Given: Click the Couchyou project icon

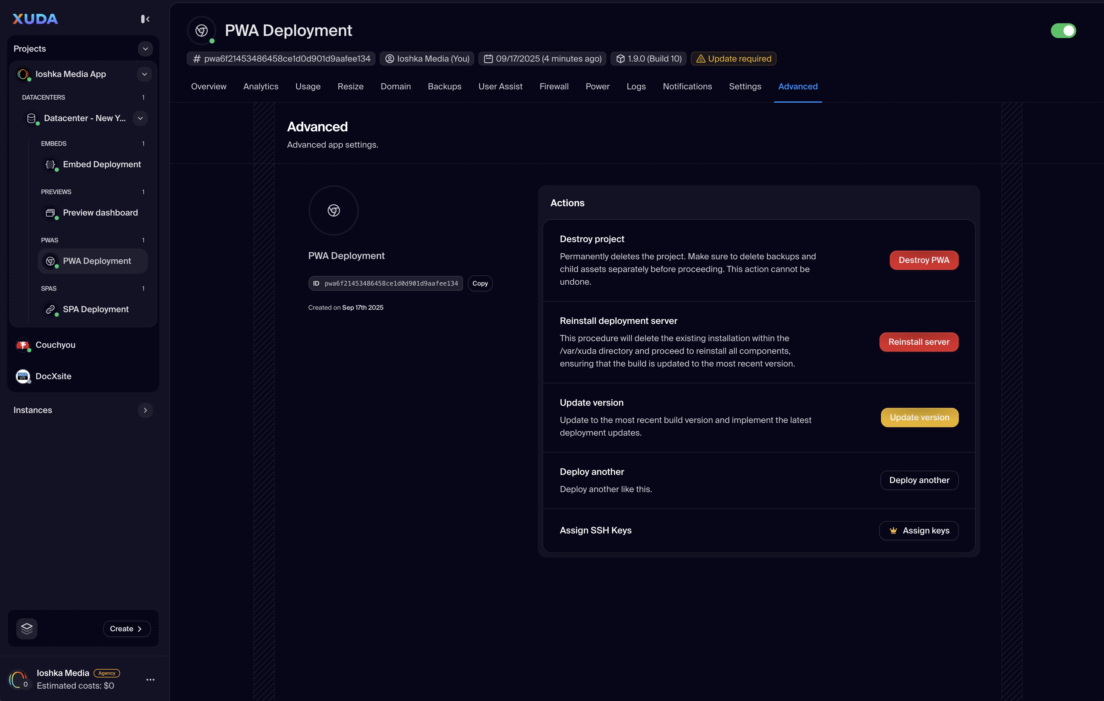Looking at the screenshot, I should [x=22, y=345].
